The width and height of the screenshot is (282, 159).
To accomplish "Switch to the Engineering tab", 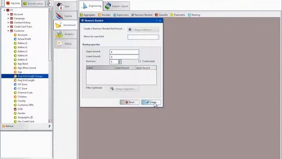I will coord(91,6).
